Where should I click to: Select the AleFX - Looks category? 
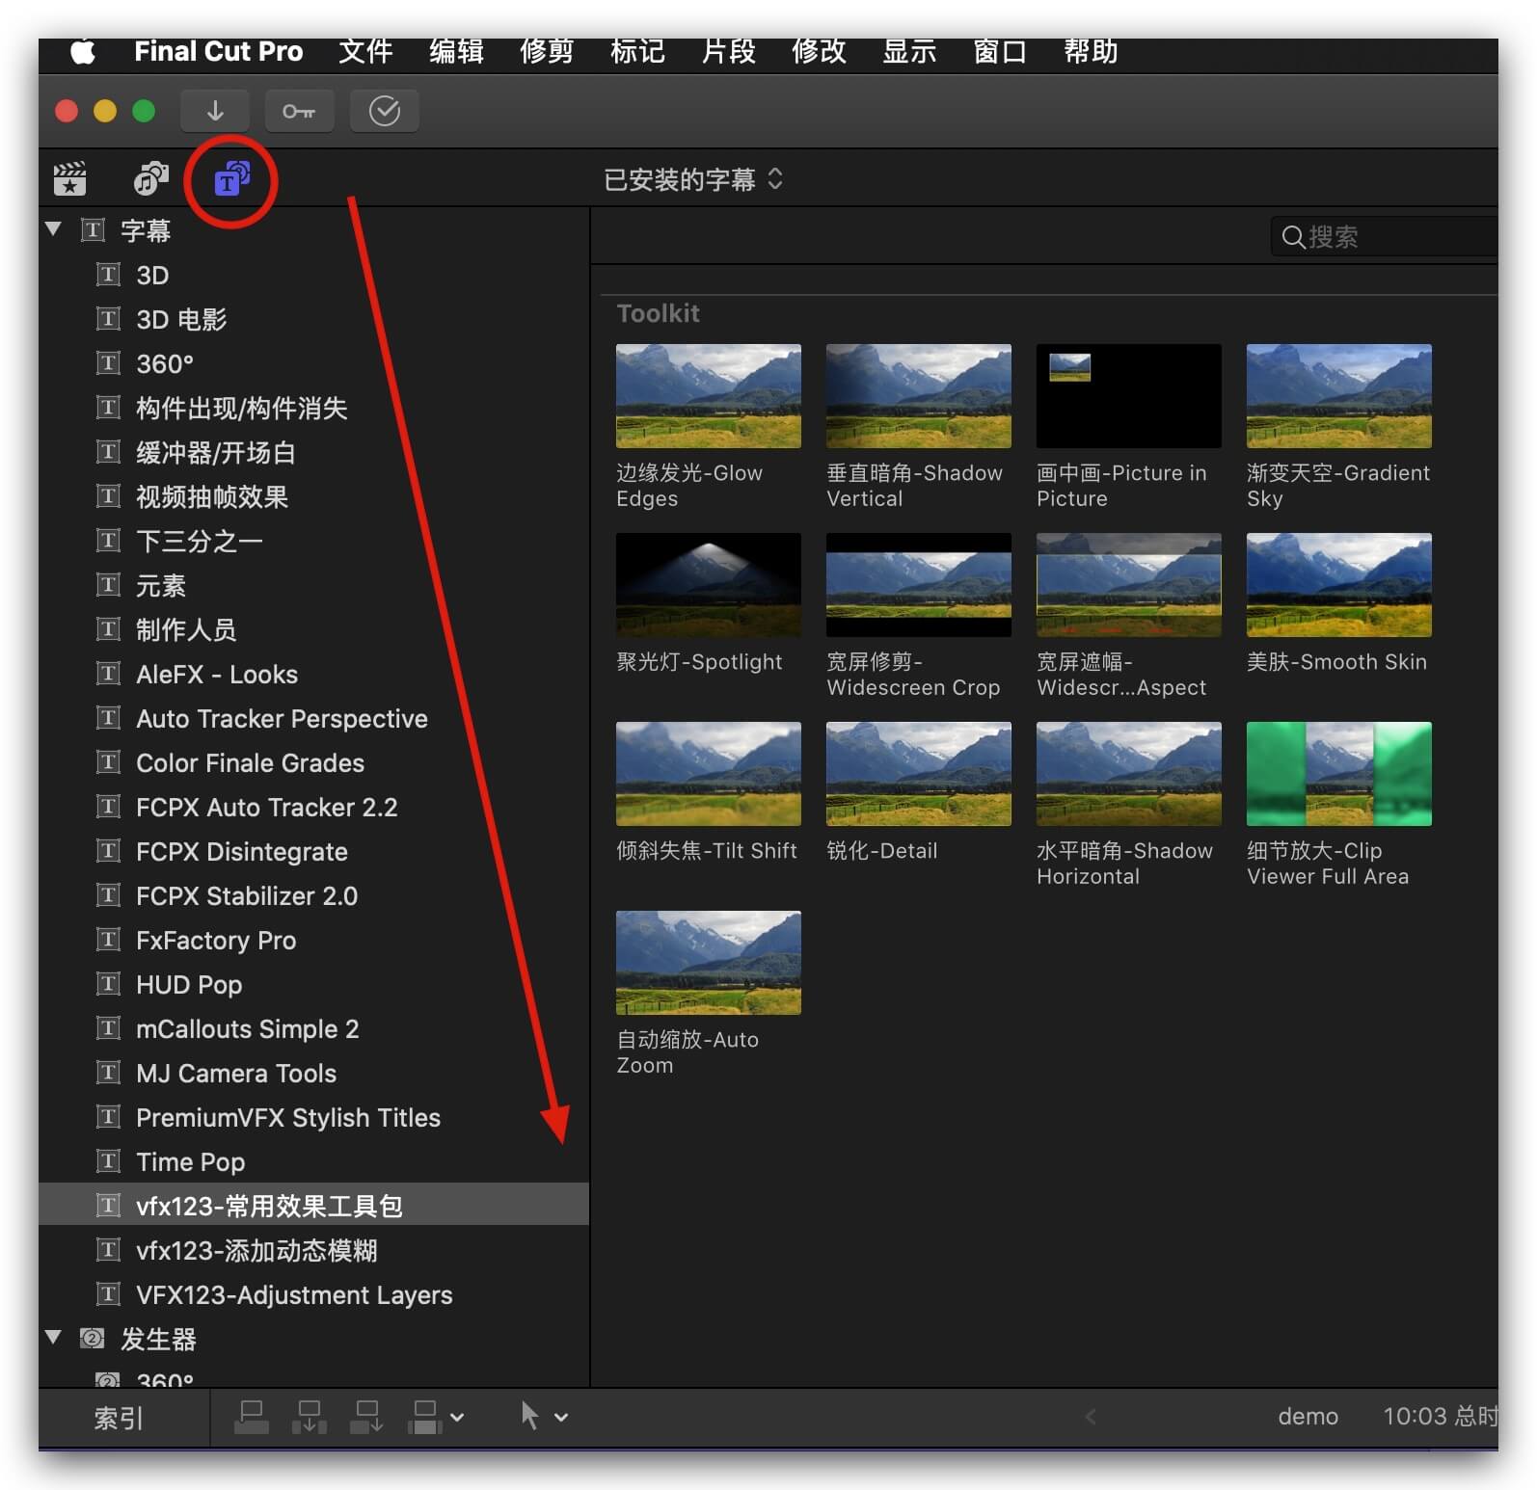[313, 674]
